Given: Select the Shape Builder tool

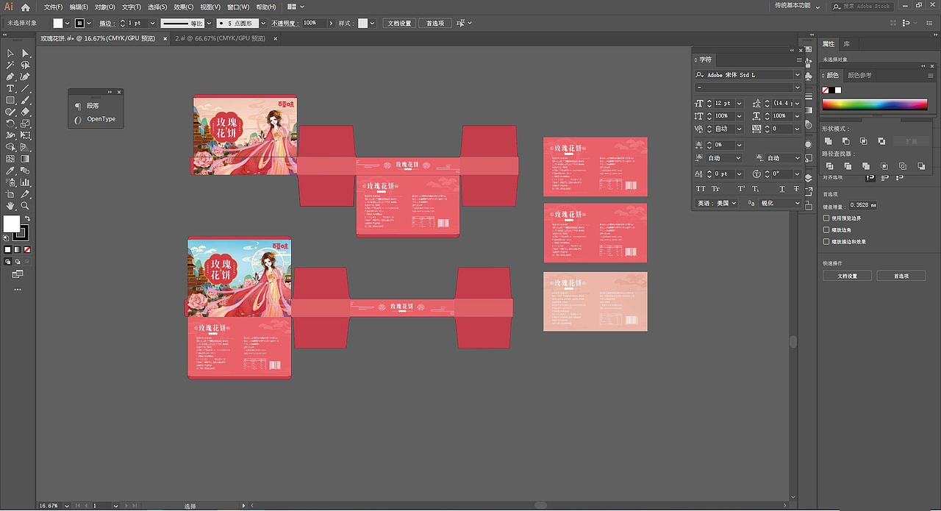Looking at the screenshot, I should [10, 147].
